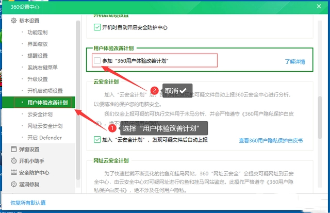Viewport: 330px width, 213px height.
Task: Open 开机小助手 section
Action: (x=31, y=161)
